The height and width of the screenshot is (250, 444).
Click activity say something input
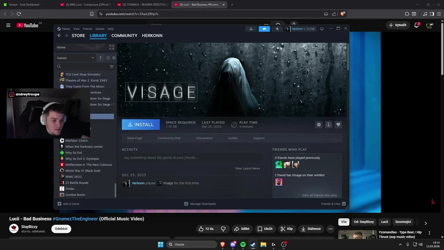click(x=192, y=158)
